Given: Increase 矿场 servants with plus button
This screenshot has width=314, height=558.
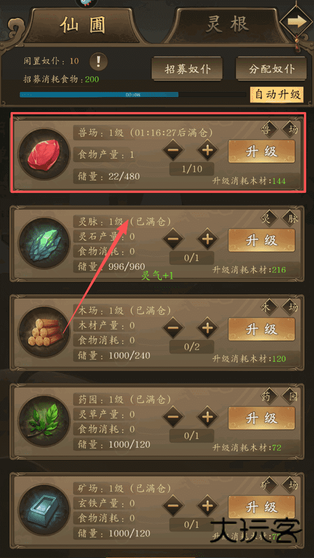Looking at the screenshot, I should [x=207, y=505].
